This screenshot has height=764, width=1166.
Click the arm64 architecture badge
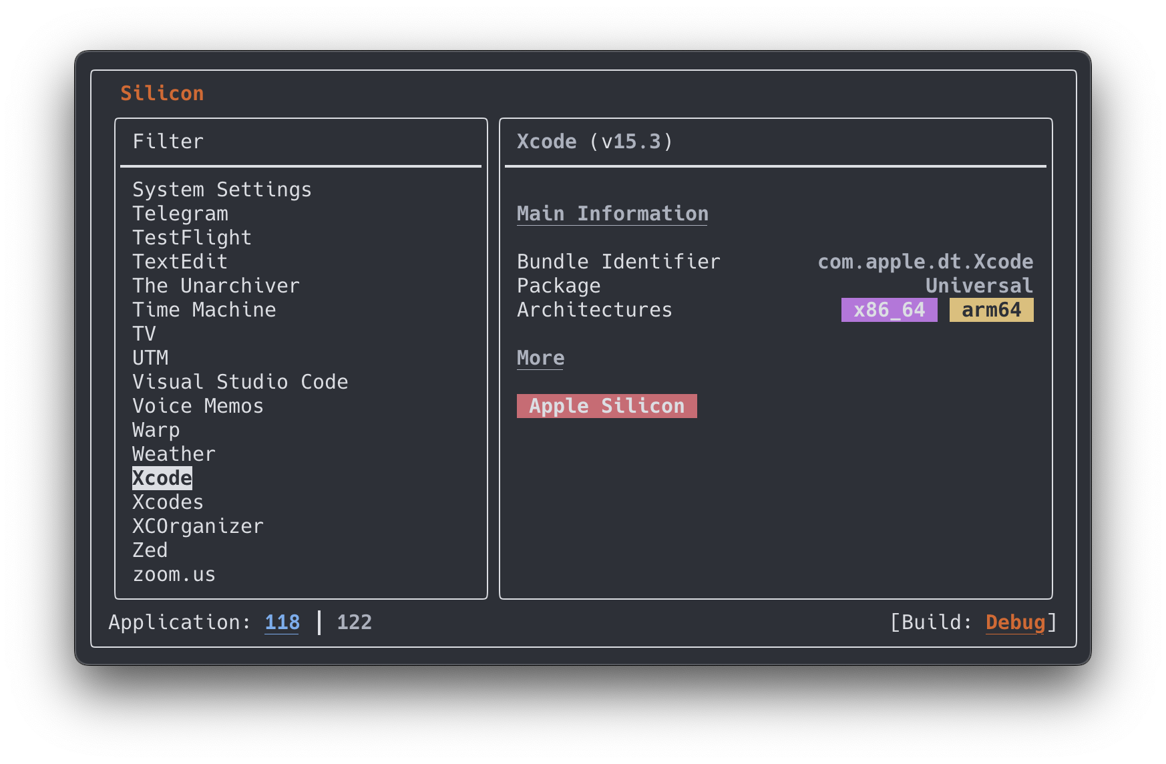[992, 310]
